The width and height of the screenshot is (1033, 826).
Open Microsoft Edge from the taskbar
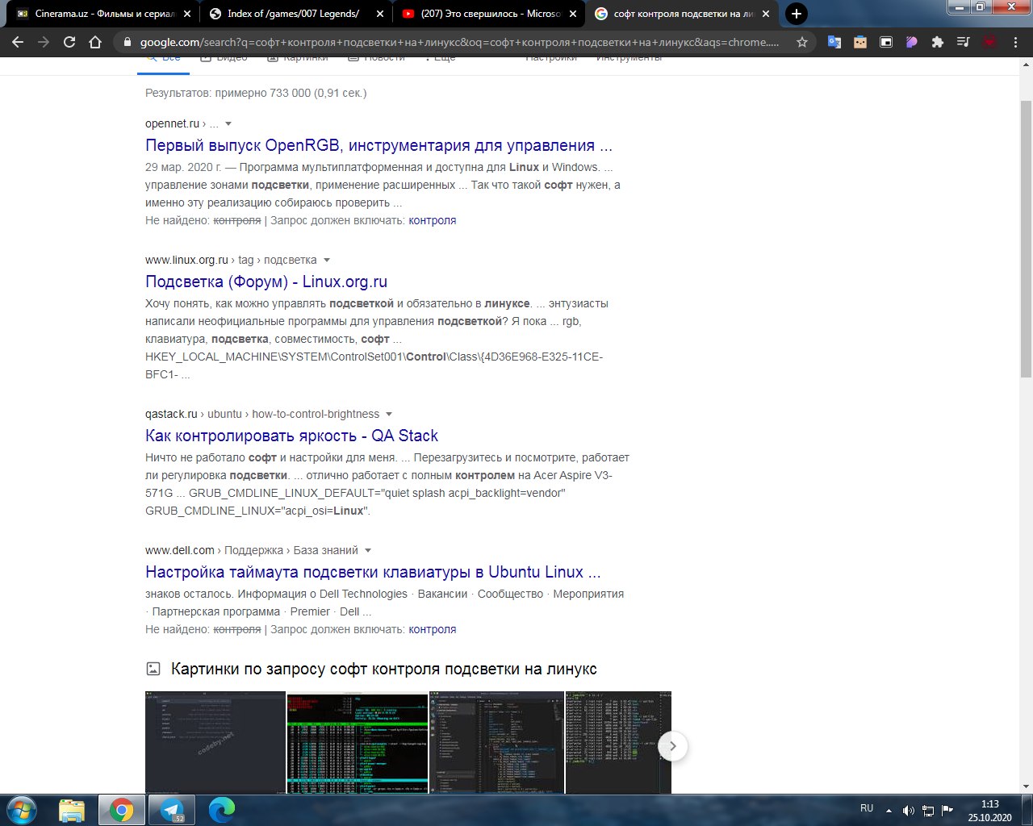tap(222, 810)
